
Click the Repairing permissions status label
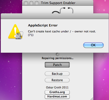click(58, 58)
